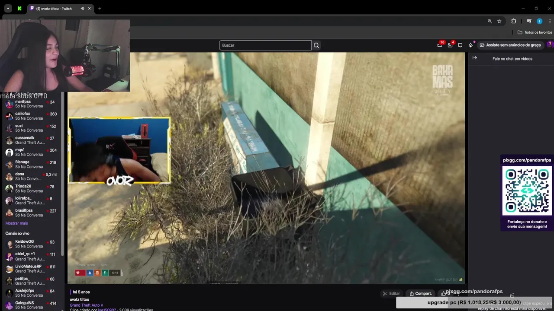Open Twitch inbox with 4 badge
The image size is (554, 311).
[451, 45]
